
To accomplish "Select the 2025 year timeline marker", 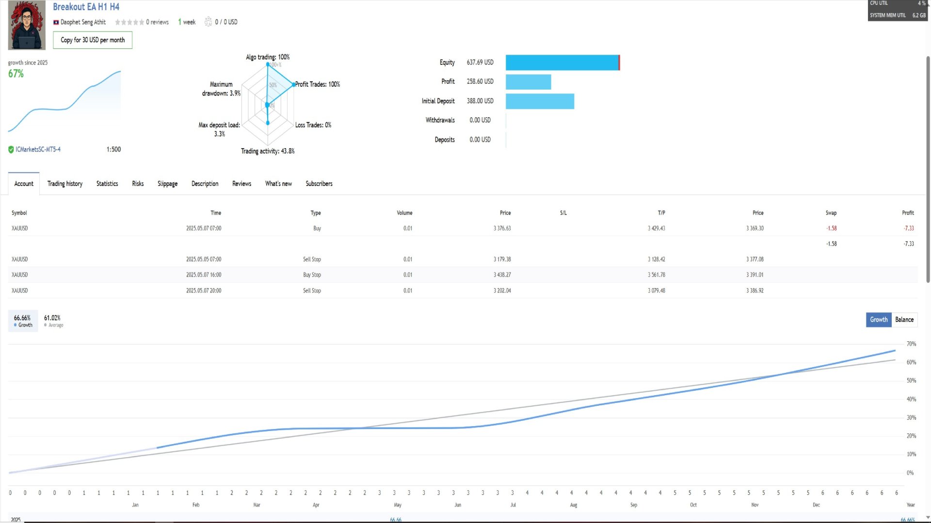I will [x=16, y=520].
